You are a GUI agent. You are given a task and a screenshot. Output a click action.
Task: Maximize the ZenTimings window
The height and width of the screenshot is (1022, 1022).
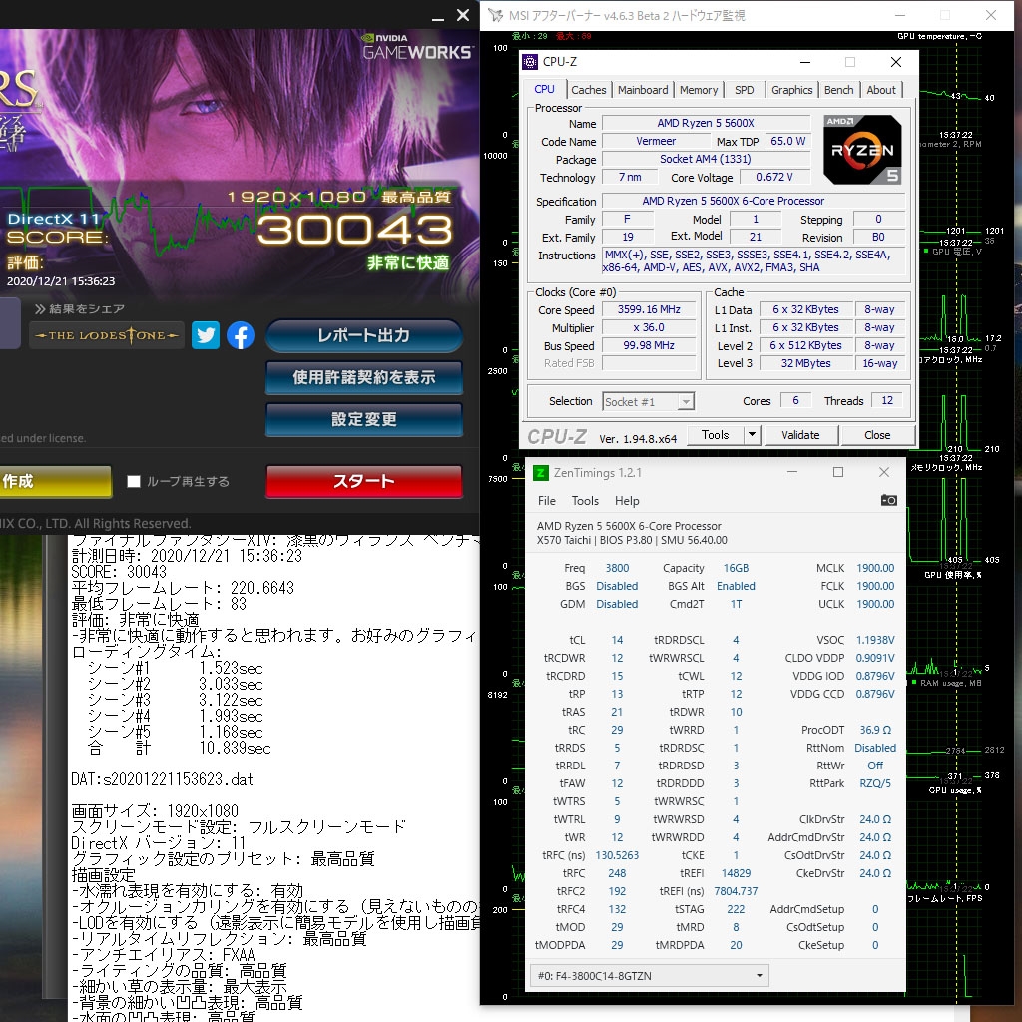[838, 472]
